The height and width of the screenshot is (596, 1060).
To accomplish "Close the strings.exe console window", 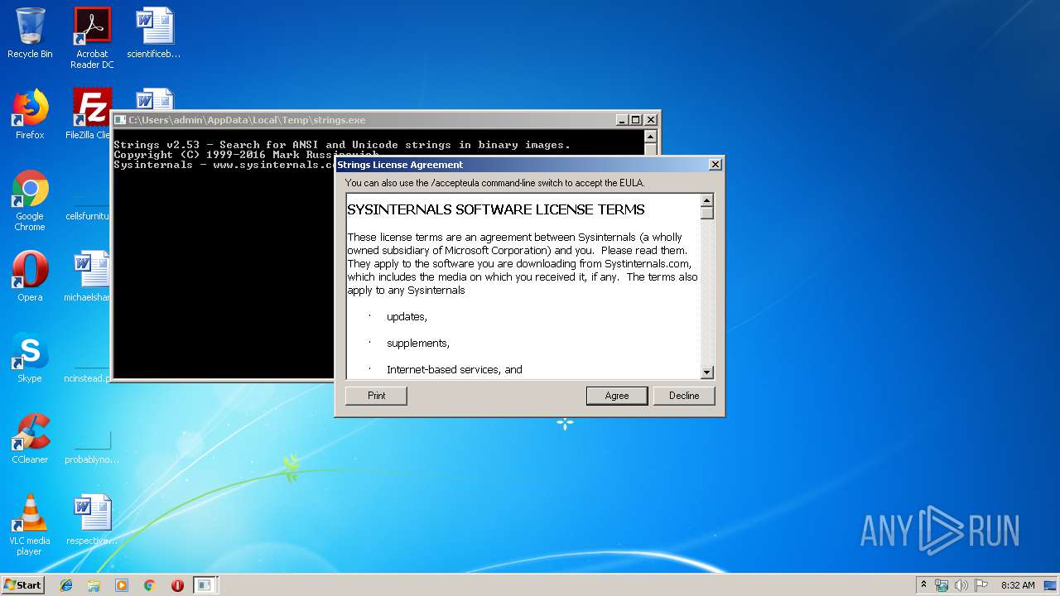I will pyautogui.click(x=650, y=120).
